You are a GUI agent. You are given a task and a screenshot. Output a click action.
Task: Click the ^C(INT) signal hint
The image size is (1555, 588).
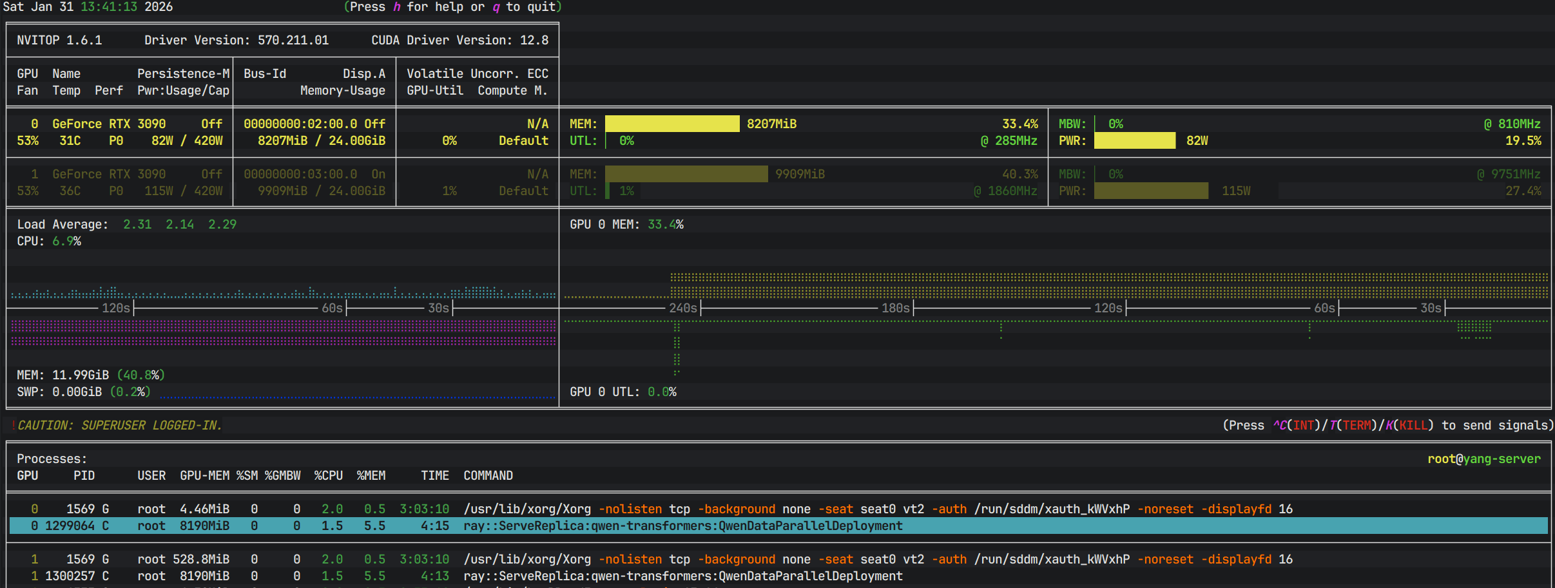[1297, 425]
